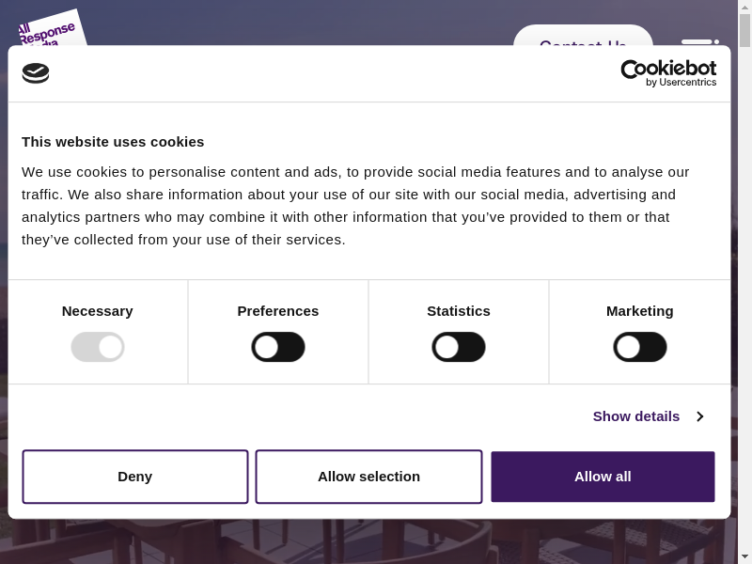Click the All Response Media logo
Image resolution: width=752 pixels, height=564 pixels.
49,30
